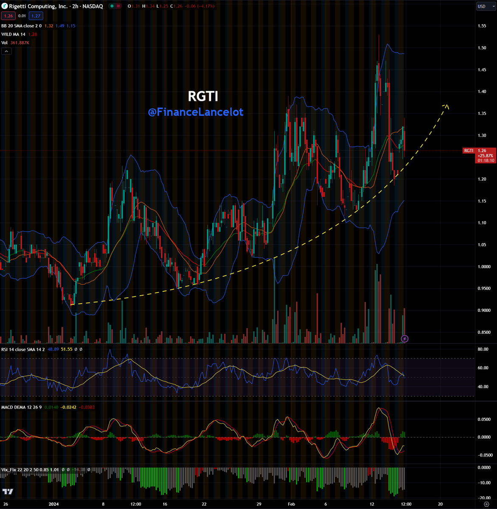Image resolution: width=497 pixels, height=509 pixels.
Task: Click the 16 date on time axis
Action: [x=165, y=504]
